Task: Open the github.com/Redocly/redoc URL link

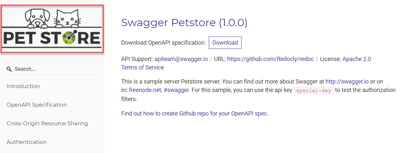Action: [x=270, y=59]
